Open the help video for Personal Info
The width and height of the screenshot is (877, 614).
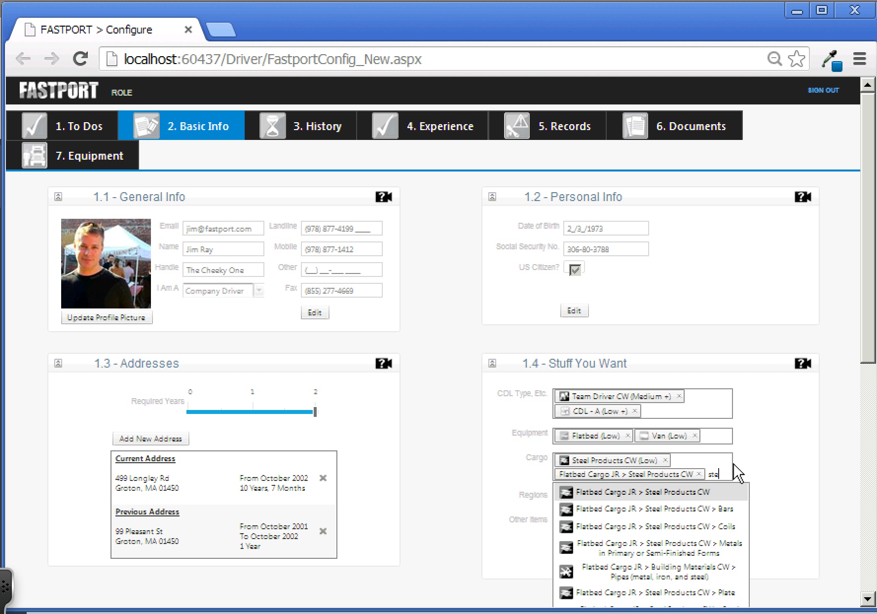(x=803, y=197)
